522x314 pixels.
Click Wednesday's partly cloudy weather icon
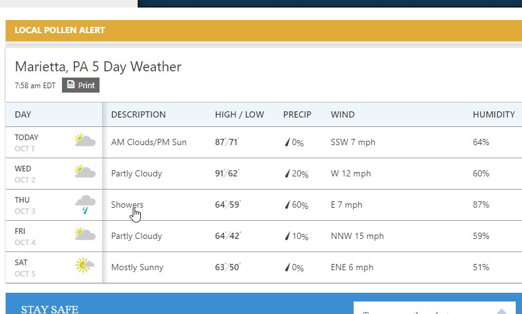click(x=85, y=171)
